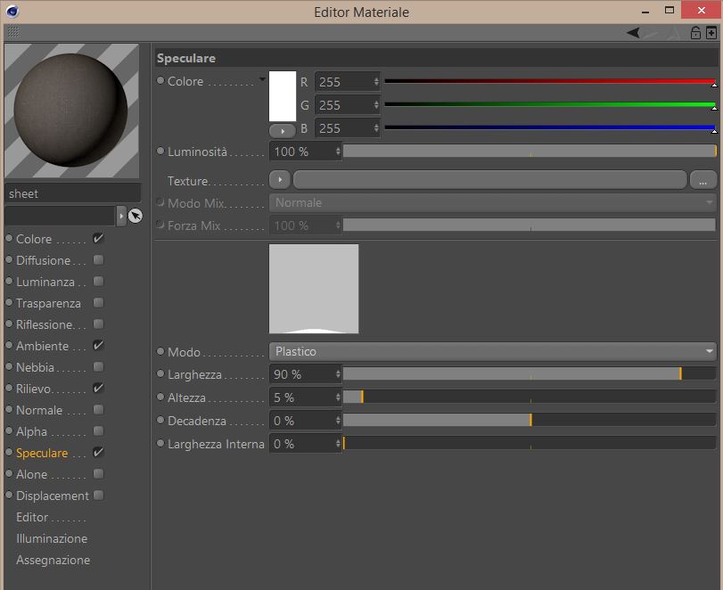Click the cursor picker icon beside layer field

coord(136,216)
